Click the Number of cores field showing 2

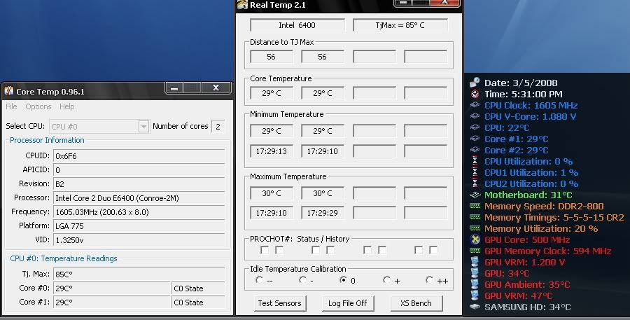(x=218, y=127)
